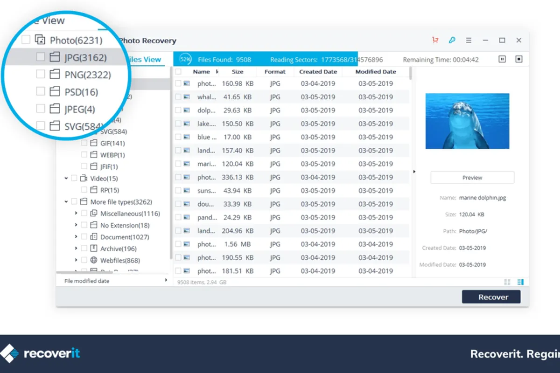The height and width of the screenshot is (373, 560).
Task: Stop the scan with the stop icon
Action: (518, 59)
